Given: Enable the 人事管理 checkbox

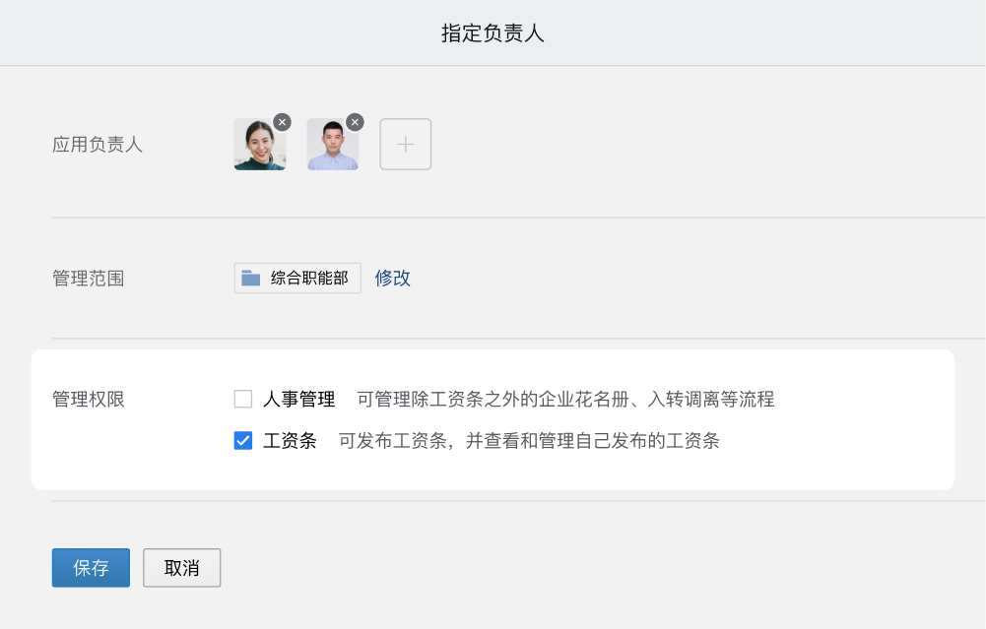Looking at the screenshot, I should tap(243, 399).
